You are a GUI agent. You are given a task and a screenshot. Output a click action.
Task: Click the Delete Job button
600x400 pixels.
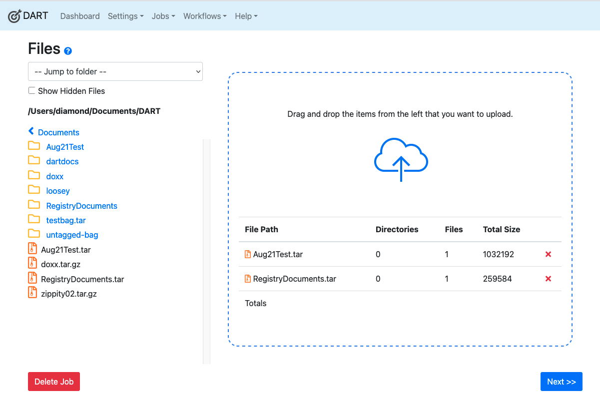[53, 381]
